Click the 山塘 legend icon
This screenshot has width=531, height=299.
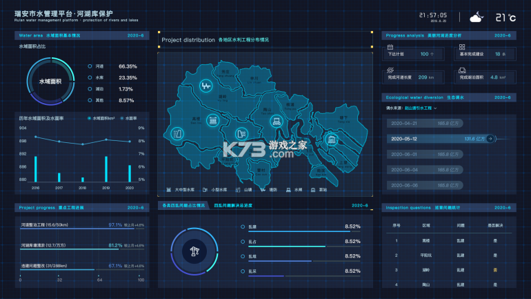pyautogui.click(x=238, y=190)
